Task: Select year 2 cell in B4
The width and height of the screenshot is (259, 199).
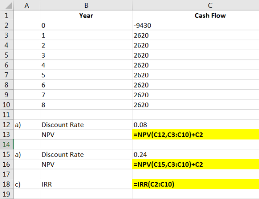Action: coord(86,45)
